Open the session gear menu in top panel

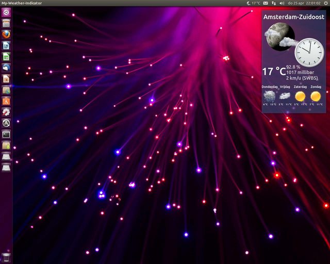pyautogui.click(x=325, y=3)
